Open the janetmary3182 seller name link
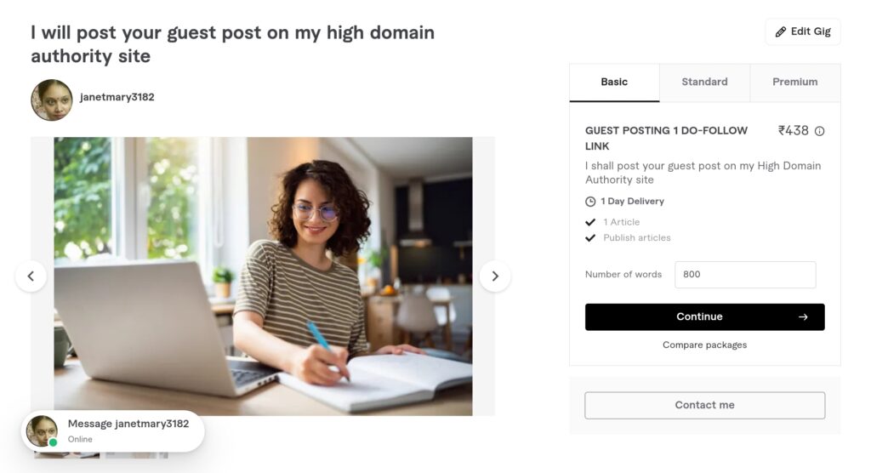 pyautogui.click(x=117, y=97)
